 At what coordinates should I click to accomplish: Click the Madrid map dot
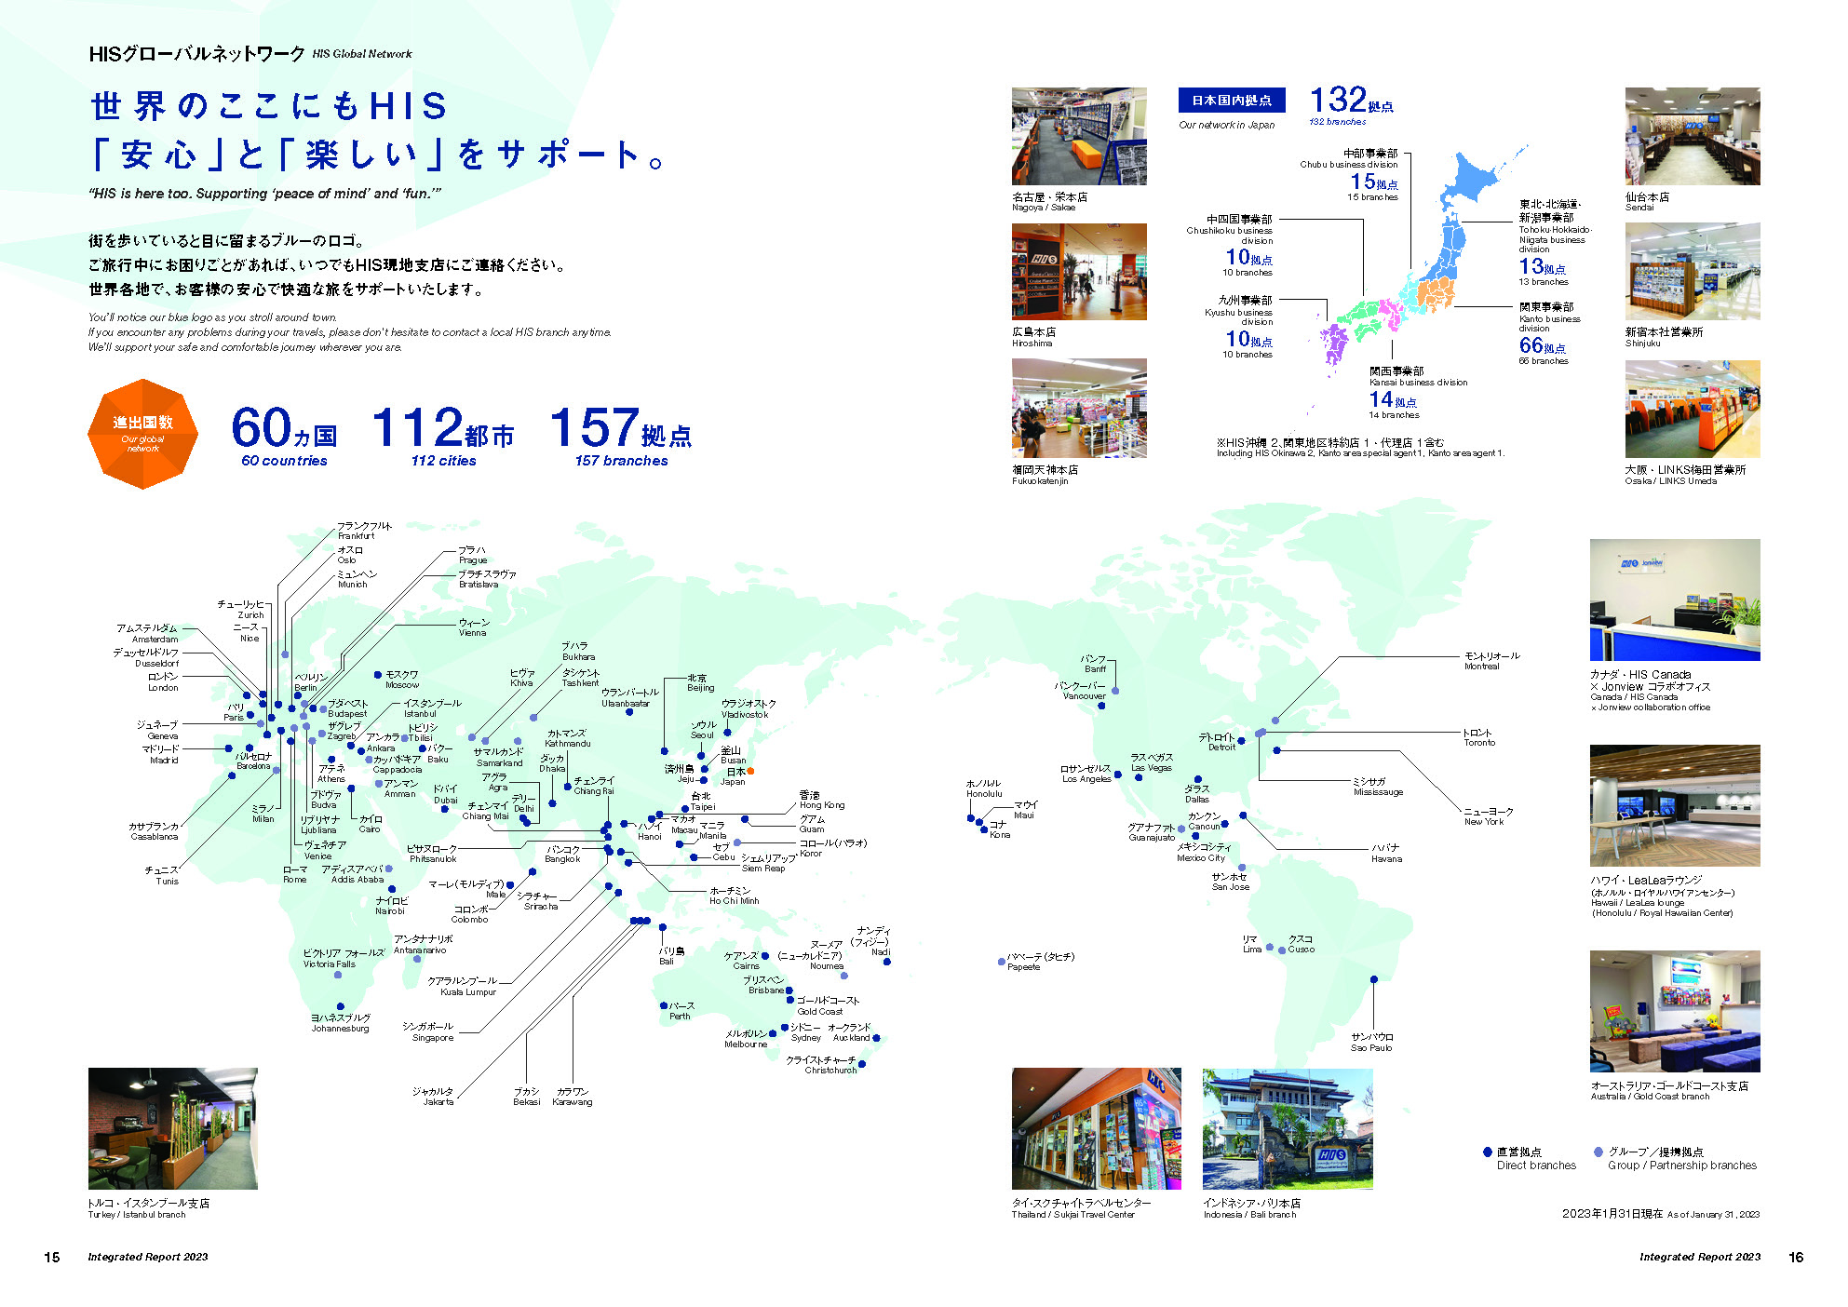229,748
